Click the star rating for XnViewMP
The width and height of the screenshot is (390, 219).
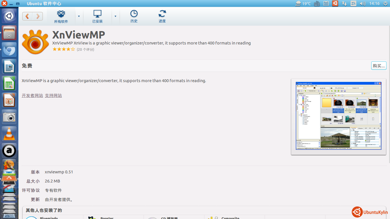(x=64, y=49)
